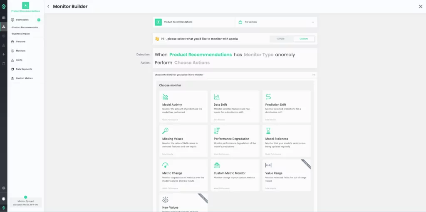426x212 pixels.
Task: Switch builder mode to Custom
Action: pos(304,39)
